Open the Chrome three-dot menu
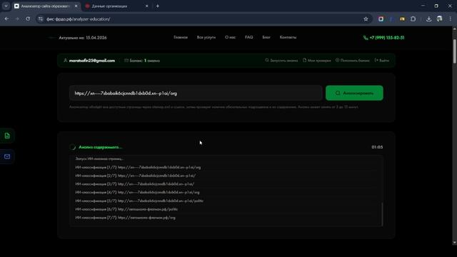457x257 pixels. click(450, 19)
